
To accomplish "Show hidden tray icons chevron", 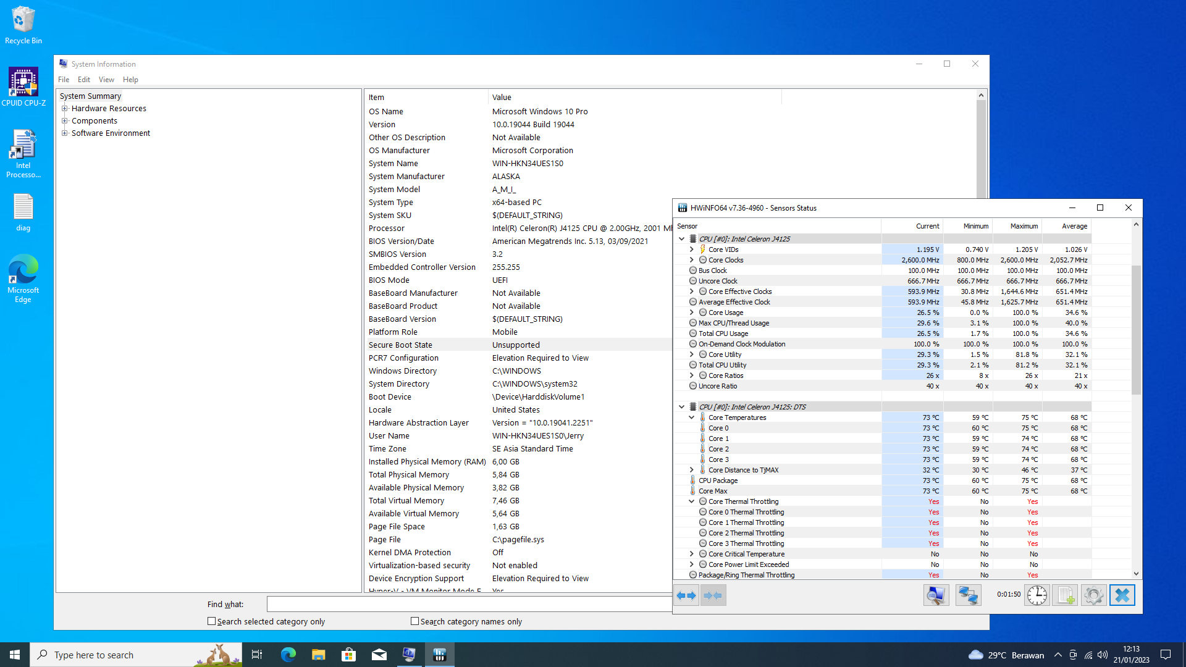I will tap(1058, 655).
